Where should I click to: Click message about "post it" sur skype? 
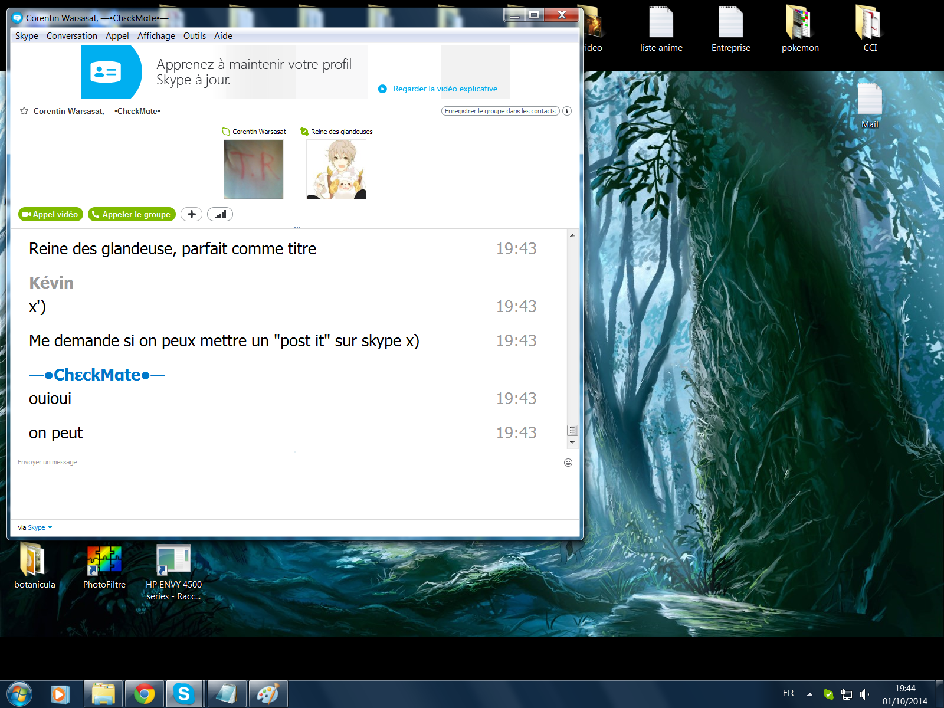pyautogui.click(x=224, y=341)
